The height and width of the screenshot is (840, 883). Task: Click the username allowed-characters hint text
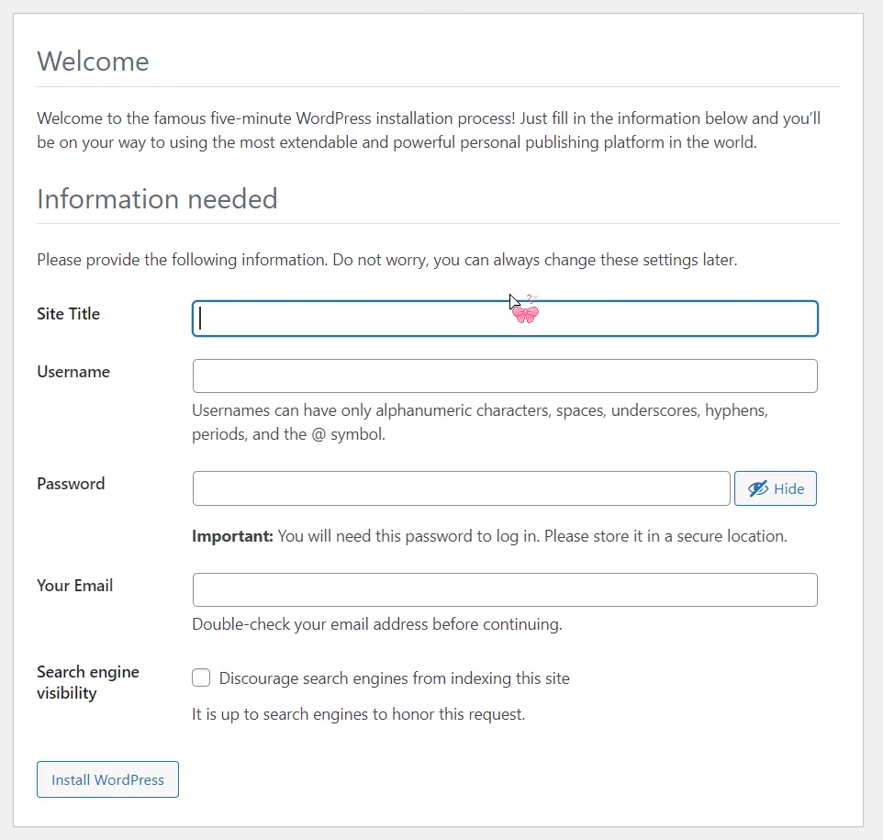(x=479, y=422)
